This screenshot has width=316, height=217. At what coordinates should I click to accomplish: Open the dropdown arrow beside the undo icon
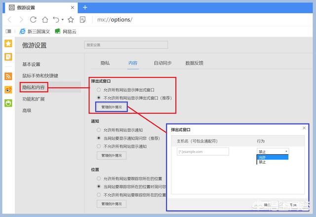(62, 20)
